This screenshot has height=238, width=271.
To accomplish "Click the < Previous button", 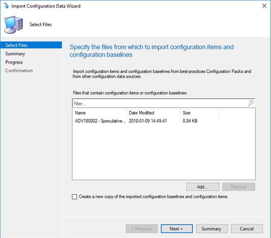I will pyautogui.click(x=141, y=229).
